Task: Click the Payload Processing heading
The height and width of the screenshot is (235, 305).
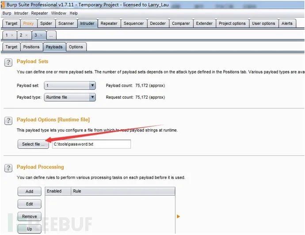Action: (40, 167)
